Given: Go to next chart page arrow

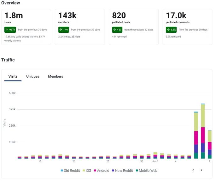Looking at the screenshot, I should point(201,170).
